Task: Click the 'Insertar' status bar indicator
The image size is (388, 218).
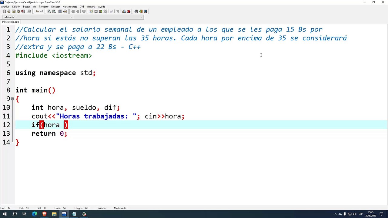Action: click(102, 208)
